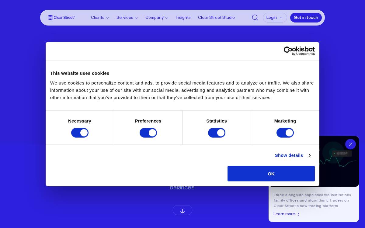Click the trading chart promo image

point(339,161)
